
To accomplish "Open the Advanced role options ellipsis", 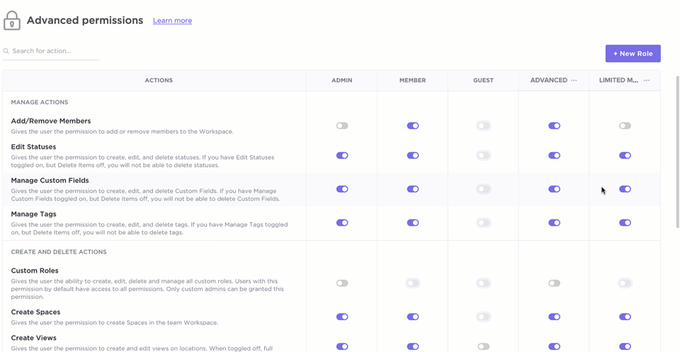I will 574,81.
